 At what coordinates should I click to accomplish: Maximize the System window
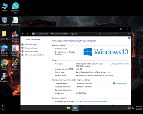tap(121, 29)
